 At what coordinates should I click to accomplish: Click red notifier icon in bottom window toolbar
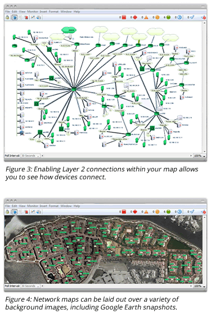pyautogui.click(x=26, y=212)
